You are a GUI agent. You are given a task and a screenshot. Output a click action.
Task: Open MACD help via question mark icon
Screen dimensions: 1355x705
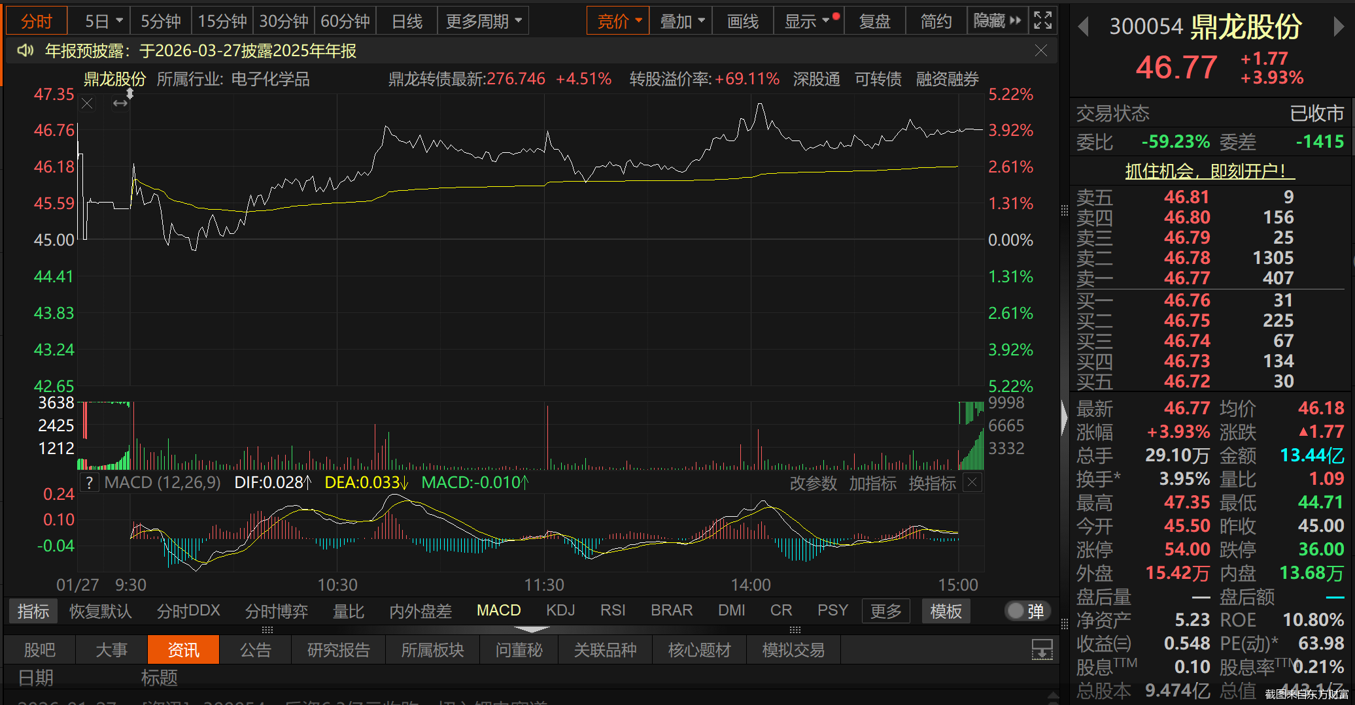pyautogui.click(x=89, y=482)
